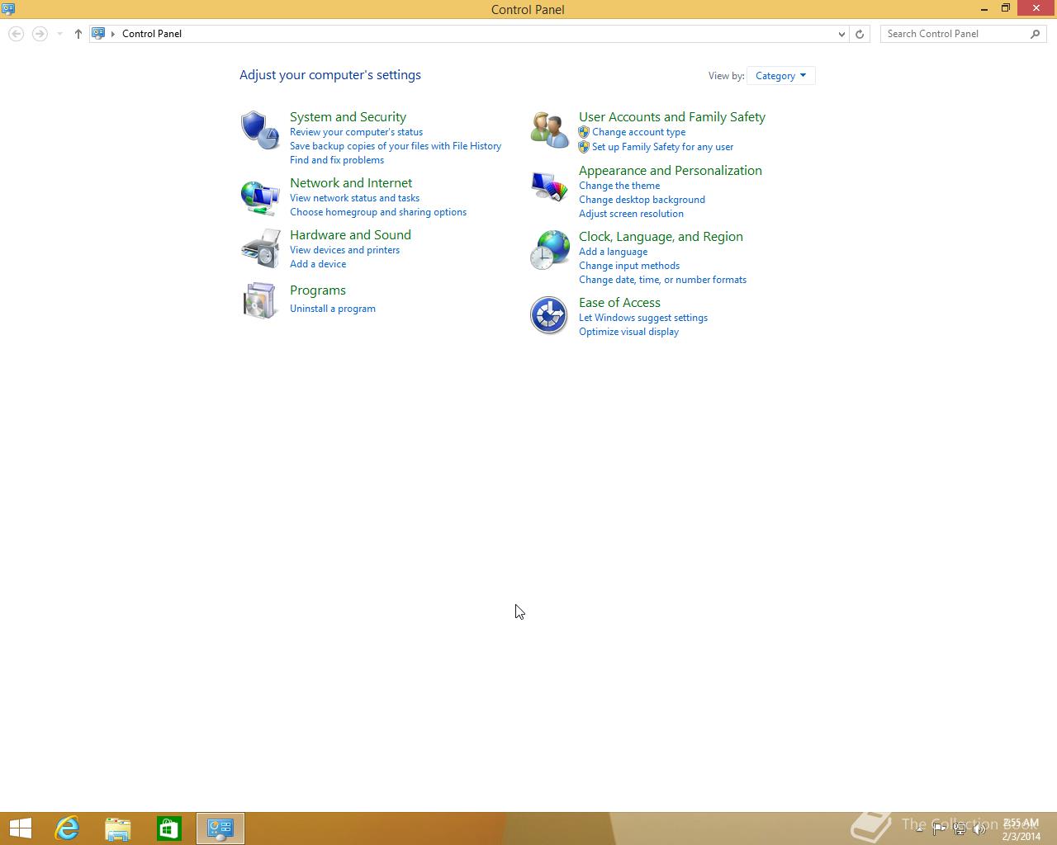Click Add a language
Image resolution: width=1057 pixels, height=845 pixels.
[x=613, y=252]
